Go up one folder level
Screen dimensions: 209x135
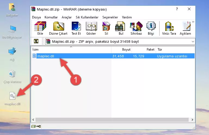coord(36,41)
